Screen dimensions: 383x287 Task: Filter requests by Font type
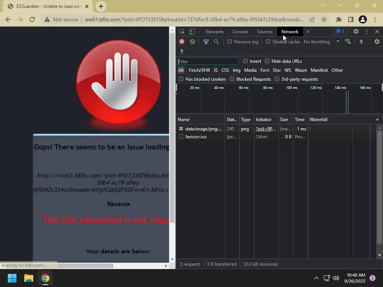265,70
